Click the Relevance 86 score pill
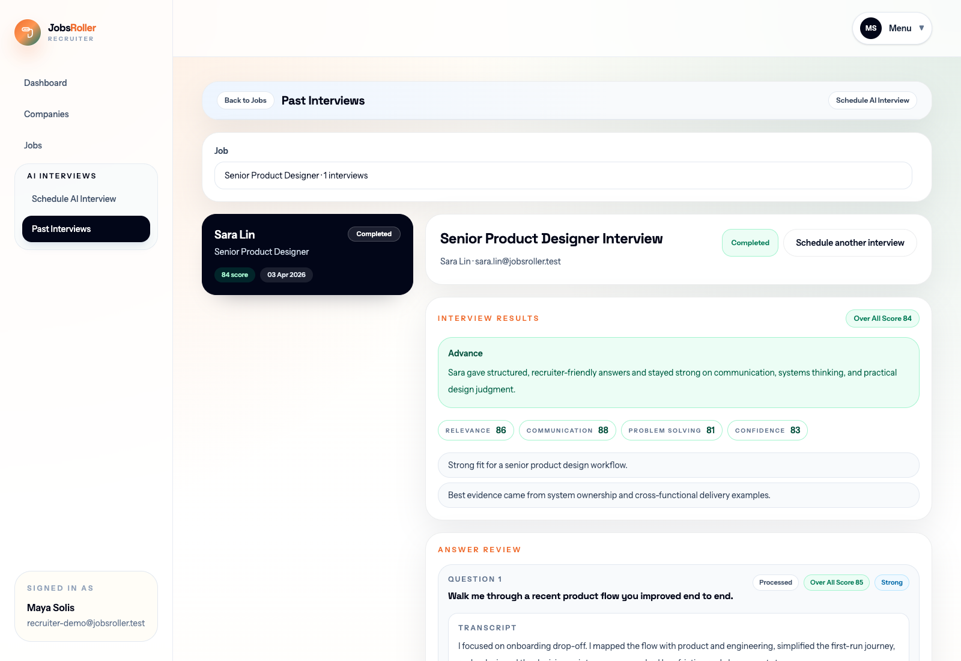Screen dimensions: 961x661 pos(475,430)
